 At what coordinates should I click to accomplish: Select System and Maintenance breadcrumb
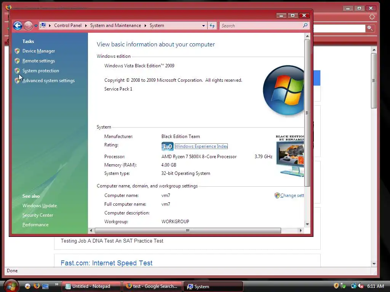(115, 25)
